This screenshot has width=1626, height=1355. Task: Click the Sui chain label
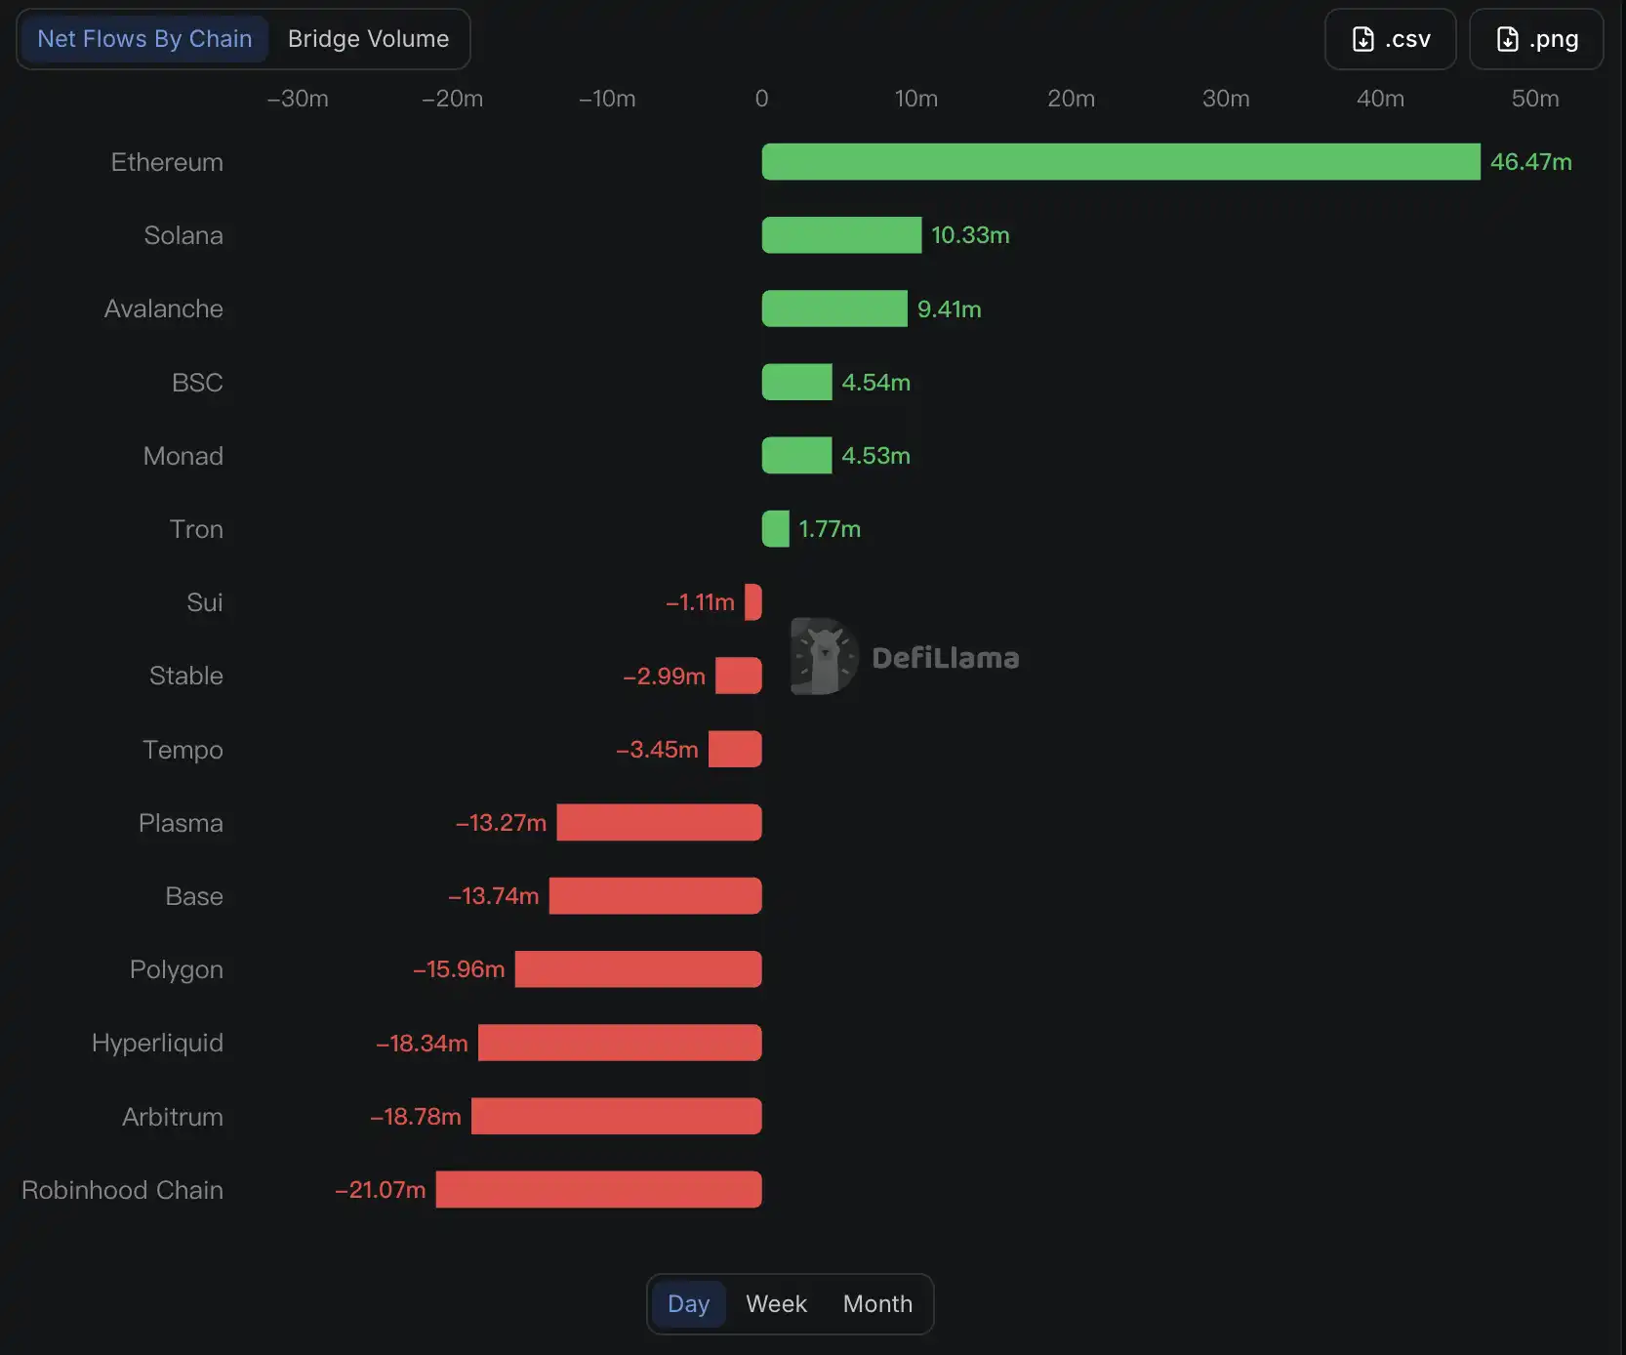click(205, 602)
